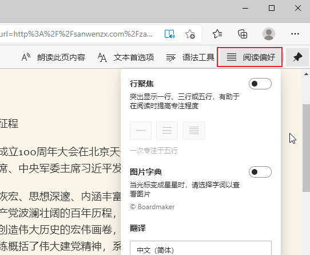Screen dimensions: 310x255
Task: Click the URL text in address bar
Action: [76, 34]
